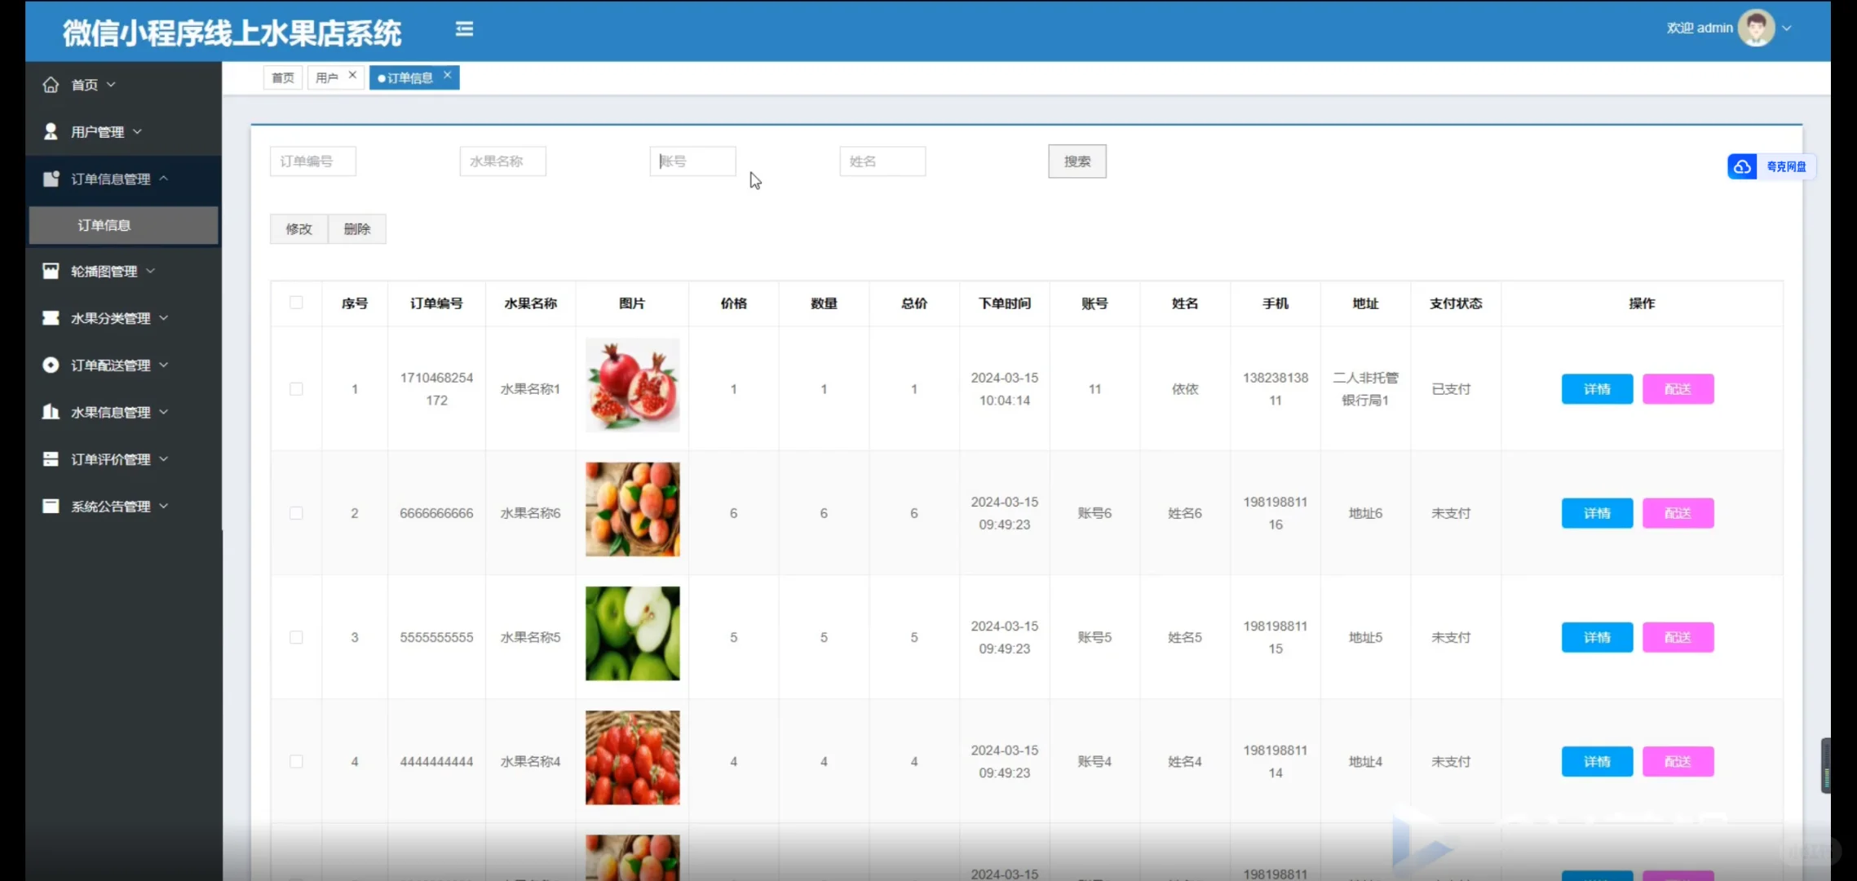Select the 用户管理 user management icon

(x=51, y=131)
